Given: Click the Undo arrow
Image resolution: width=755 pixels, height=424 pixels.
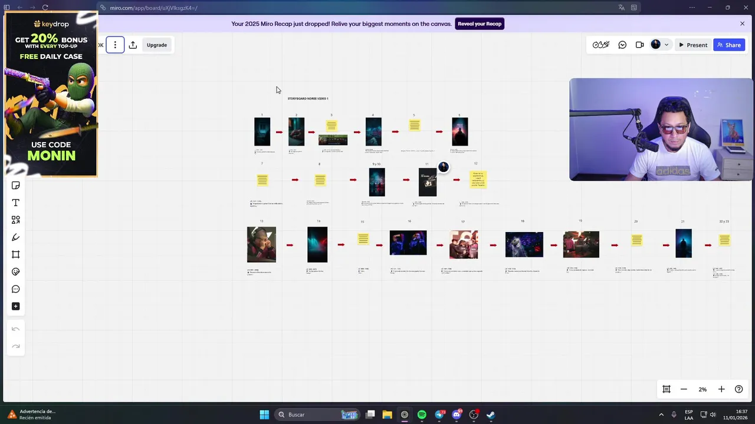Looking at the screenshot, I should click(x=16, y=329).
